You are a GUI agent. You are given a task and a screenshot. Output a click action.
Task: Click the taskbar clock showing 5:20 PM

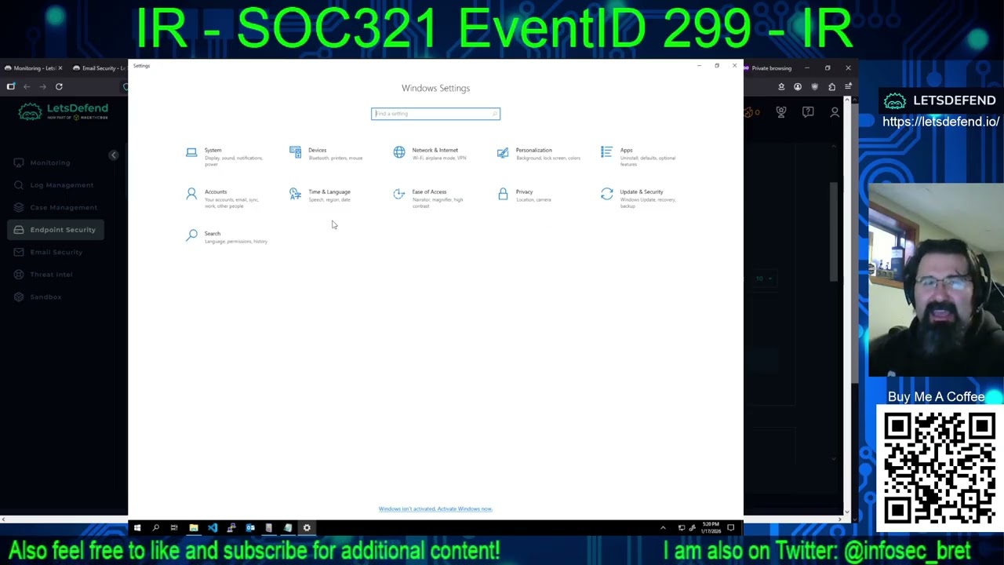(x=711, y=528)
